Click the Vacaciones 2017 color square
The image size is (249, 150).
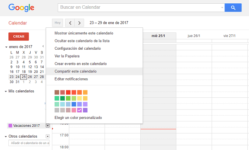click(x=10, y=126)
